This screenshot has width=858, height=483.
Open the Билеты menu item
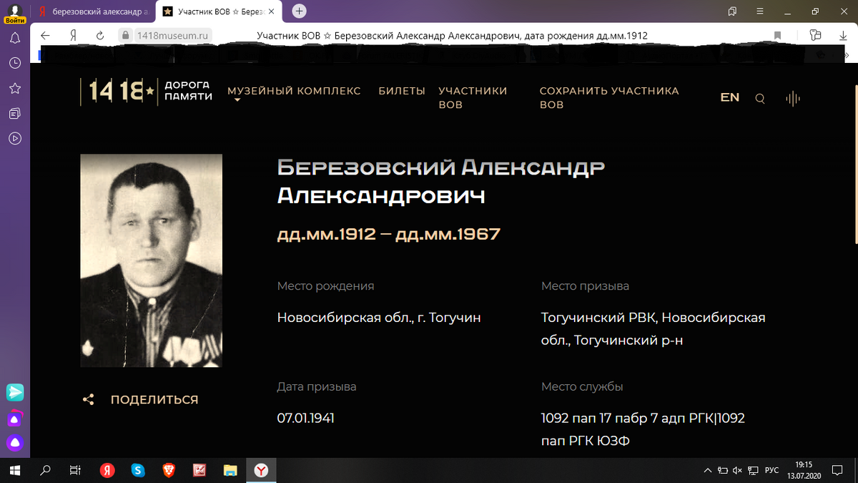(x=402, y=91)
